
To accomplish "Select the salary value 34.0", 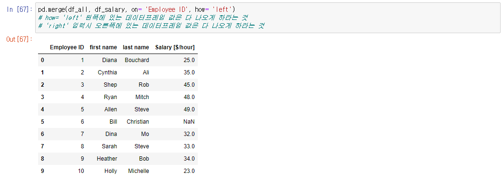I will 189,159.
